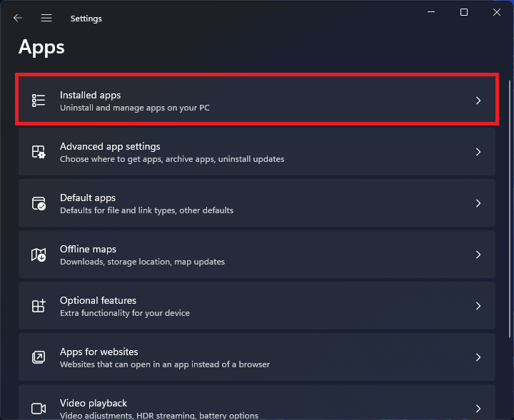Viewport: 514px width, 420px height.
Task: Click the Offline maps icon
Action: pos(39,255)
